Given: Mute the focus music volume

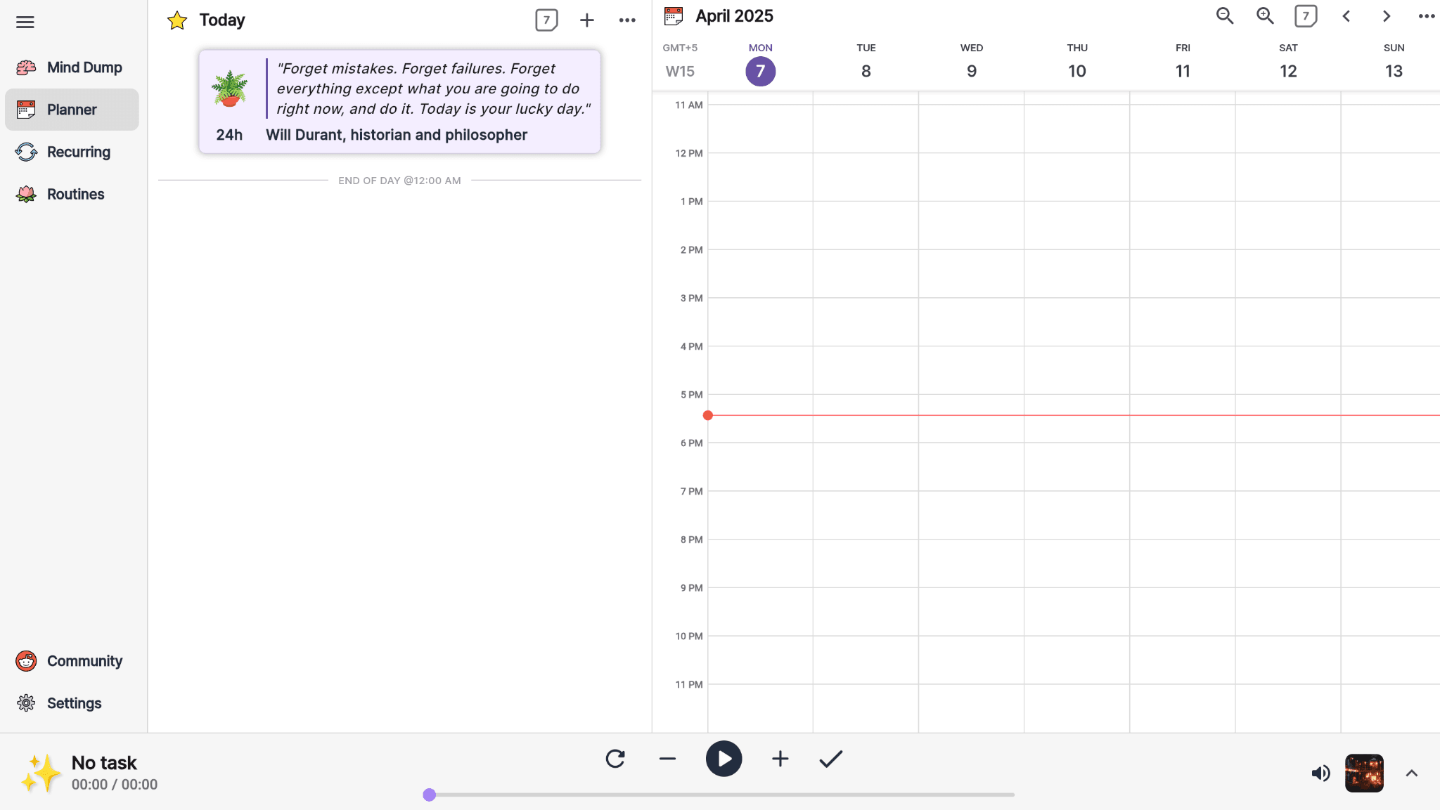Looking at the screenshot, I should click(1320, 773).
